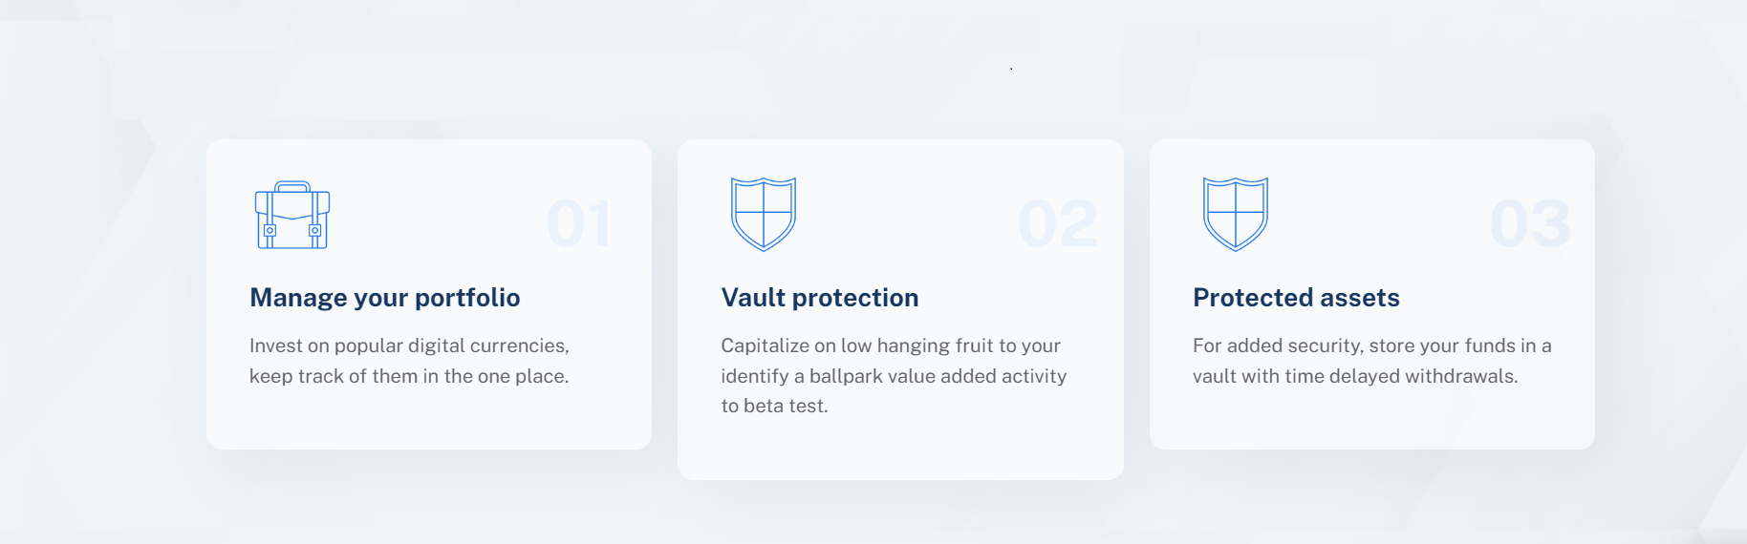Click the faded 01 step number
The width and height of the screenshot is (1747, 544).
pos(578,224)
